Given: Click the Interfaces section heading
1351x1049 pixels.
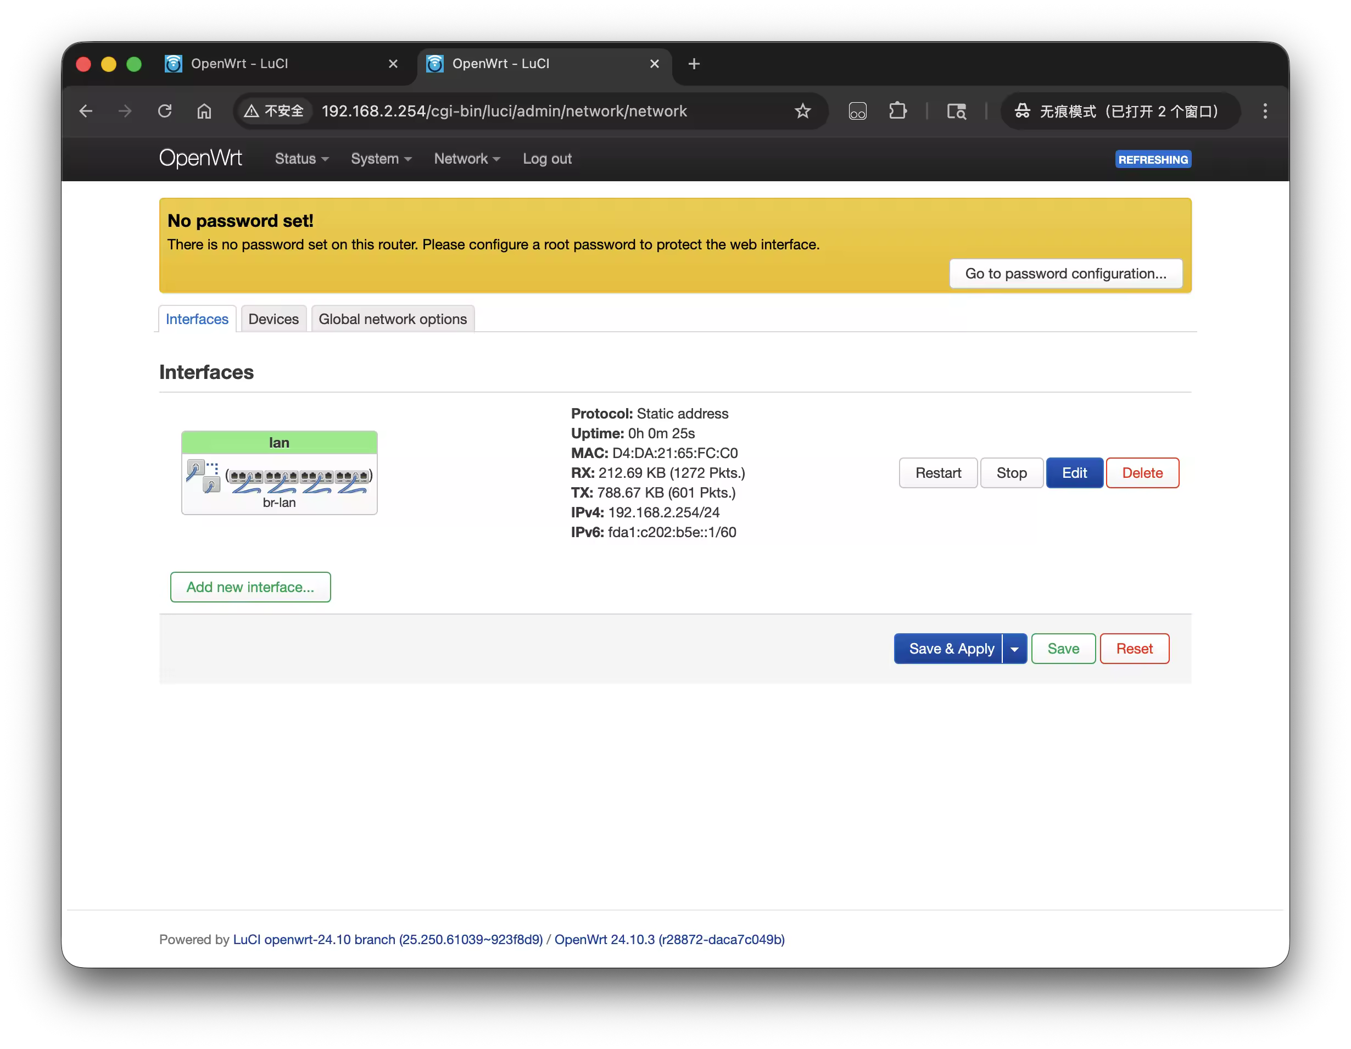Looking at the screenshot, I should (206, 372).
